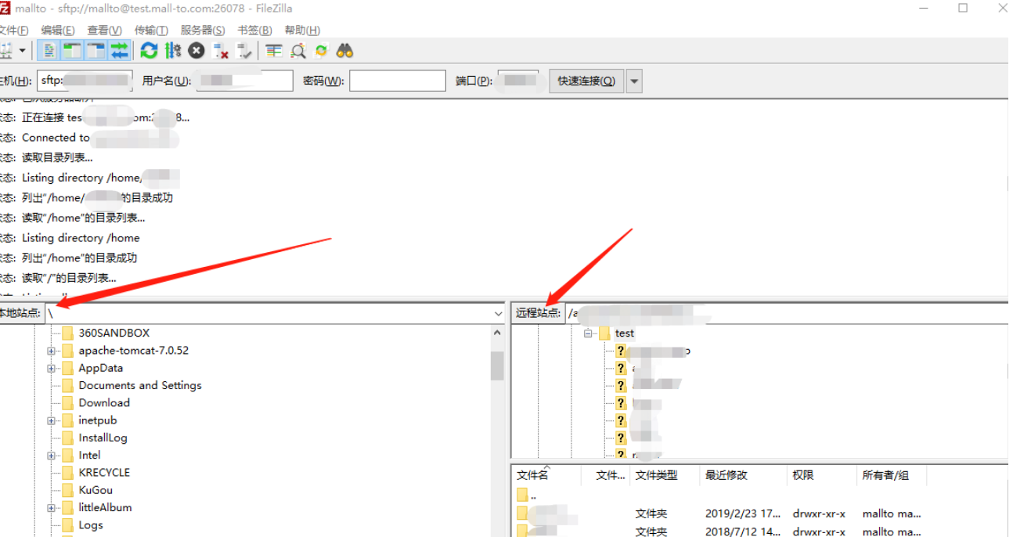Sort remote files by 最近修改 column
Image resolution: width=1013 pixels, height=537 pixels.
743,475
